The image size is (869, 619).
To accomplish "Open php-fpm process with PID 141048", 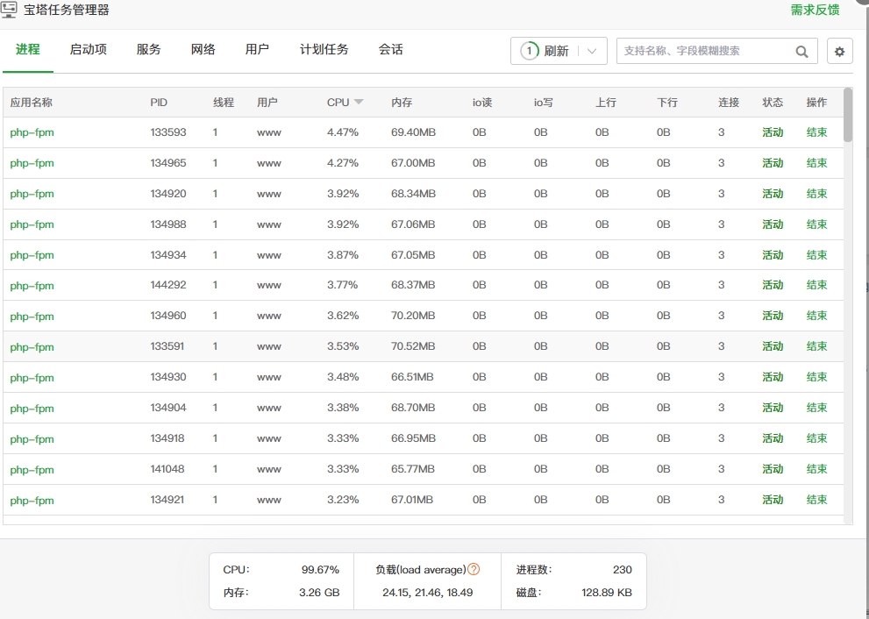I will (32, 470).
